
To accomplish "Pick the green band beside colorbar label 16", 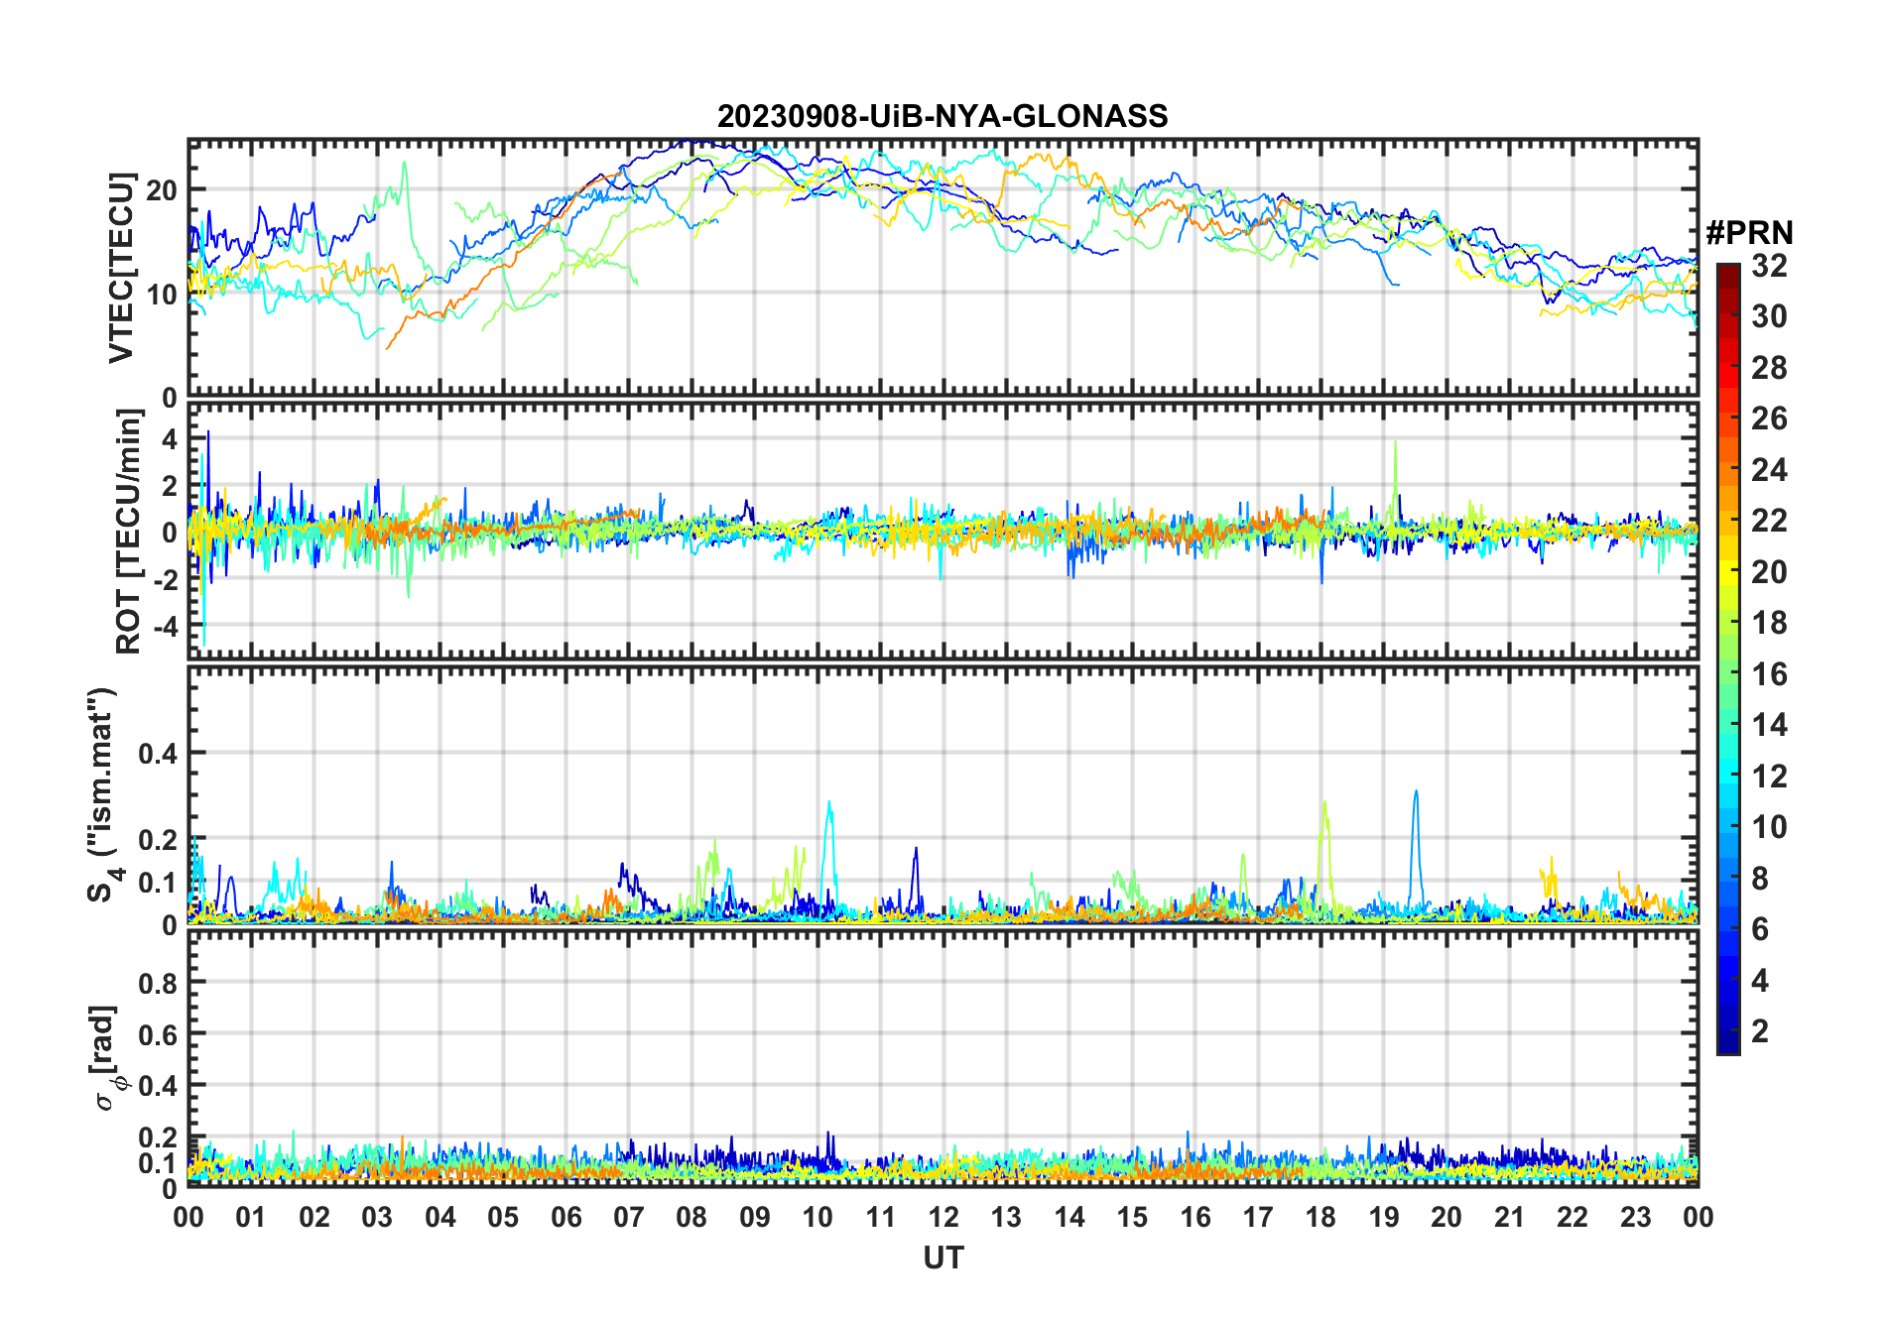I will [x=1727, y=674].
